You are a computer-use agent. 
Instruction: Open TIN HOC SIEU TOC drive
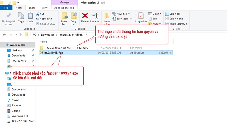click(x=23, y=121)
